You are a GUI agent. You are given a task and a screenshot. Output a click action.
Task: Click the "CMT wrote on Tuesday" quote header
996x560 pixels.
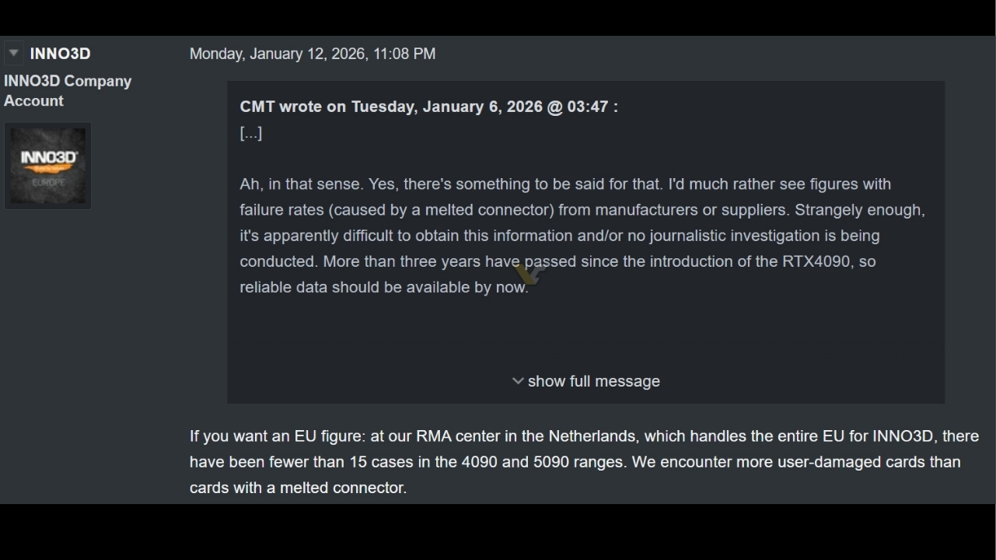point(428,107)
